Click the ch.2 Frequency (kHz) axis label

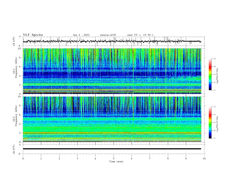click(x=15, y=116)
